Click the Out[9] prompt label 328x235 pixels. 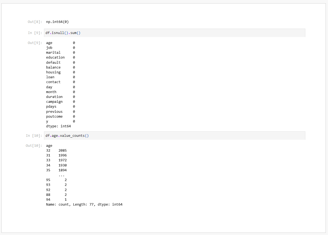[x=35, y=43]
